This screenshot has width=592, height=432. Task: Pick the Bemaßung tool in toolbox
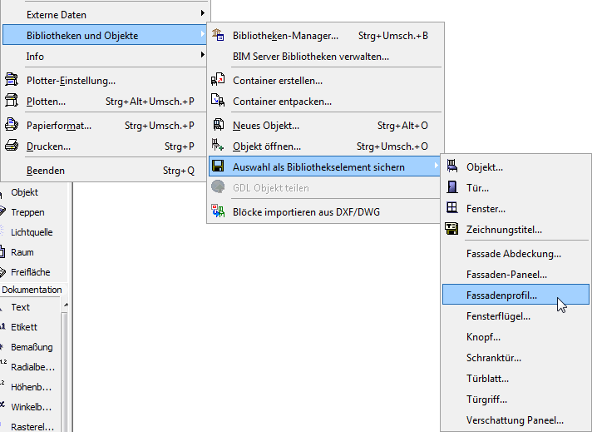[32, 347]
